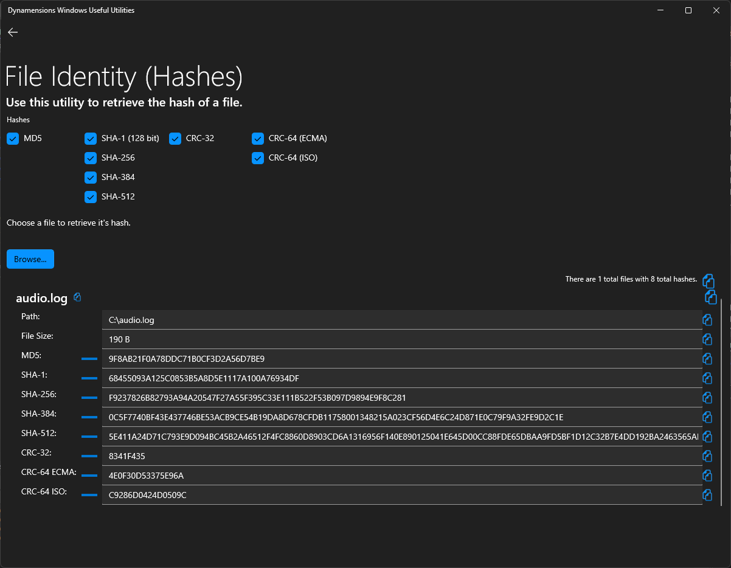Click the File Size value field
This screenshot has height=568, width=731.
pyautogui.click(x=401, y=339)
